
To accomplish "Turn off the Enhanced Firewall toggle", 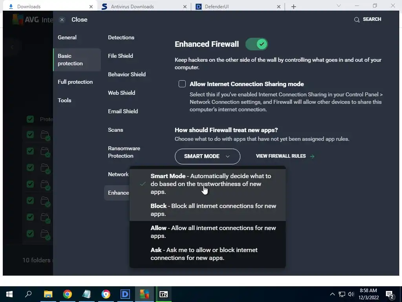I will pos(257,44).
